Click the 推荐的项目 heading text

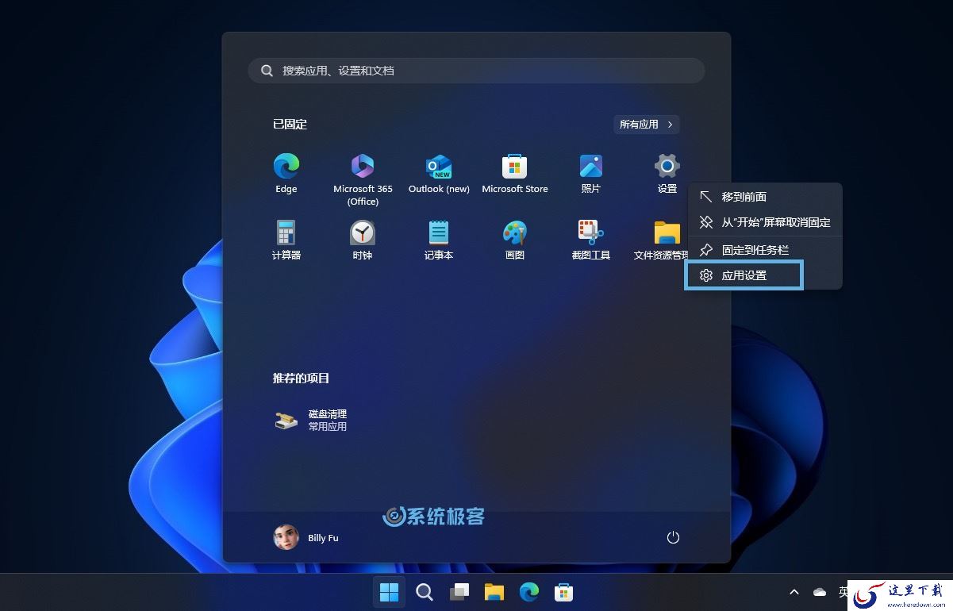[x=301, y=379]
